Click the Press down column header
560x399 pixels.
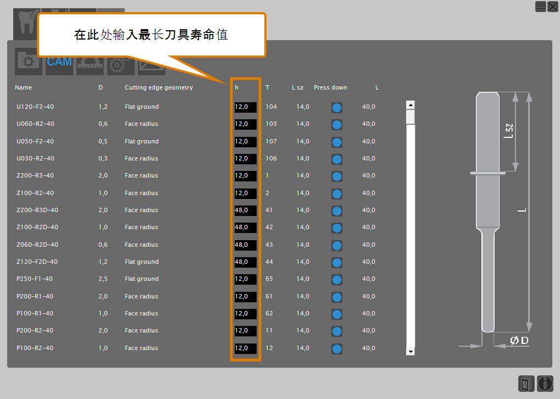[330, 87]
